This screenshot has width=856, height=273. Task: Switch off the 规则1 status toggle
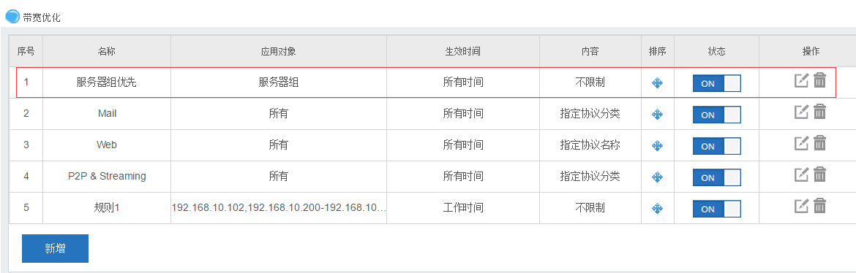click(717, 209)
